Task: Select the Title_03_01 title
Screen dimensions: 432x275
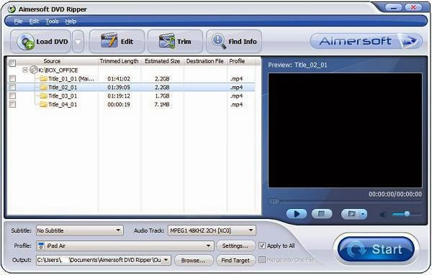Action: 63,96
